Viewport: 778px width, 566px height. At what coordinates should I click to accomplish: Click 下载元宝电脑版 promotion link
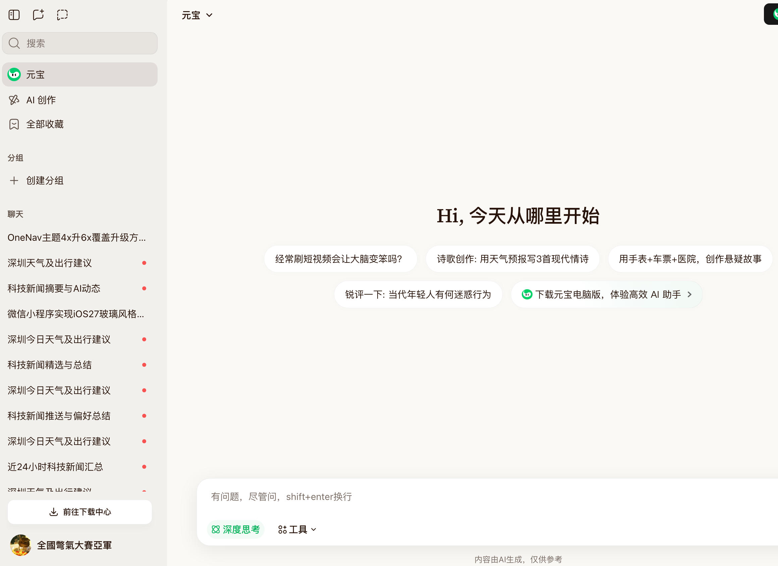click(607, 294)
